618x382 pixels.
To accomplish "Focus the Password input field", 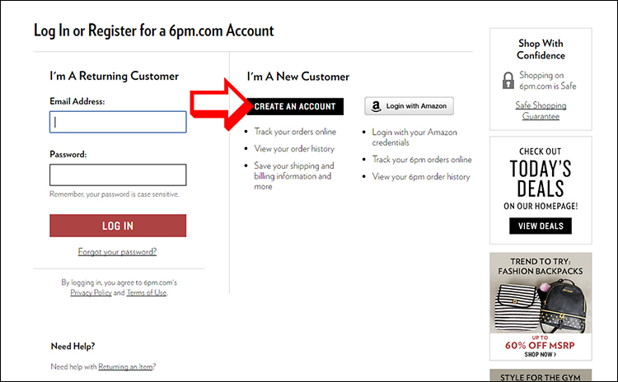I will (118, 175).
